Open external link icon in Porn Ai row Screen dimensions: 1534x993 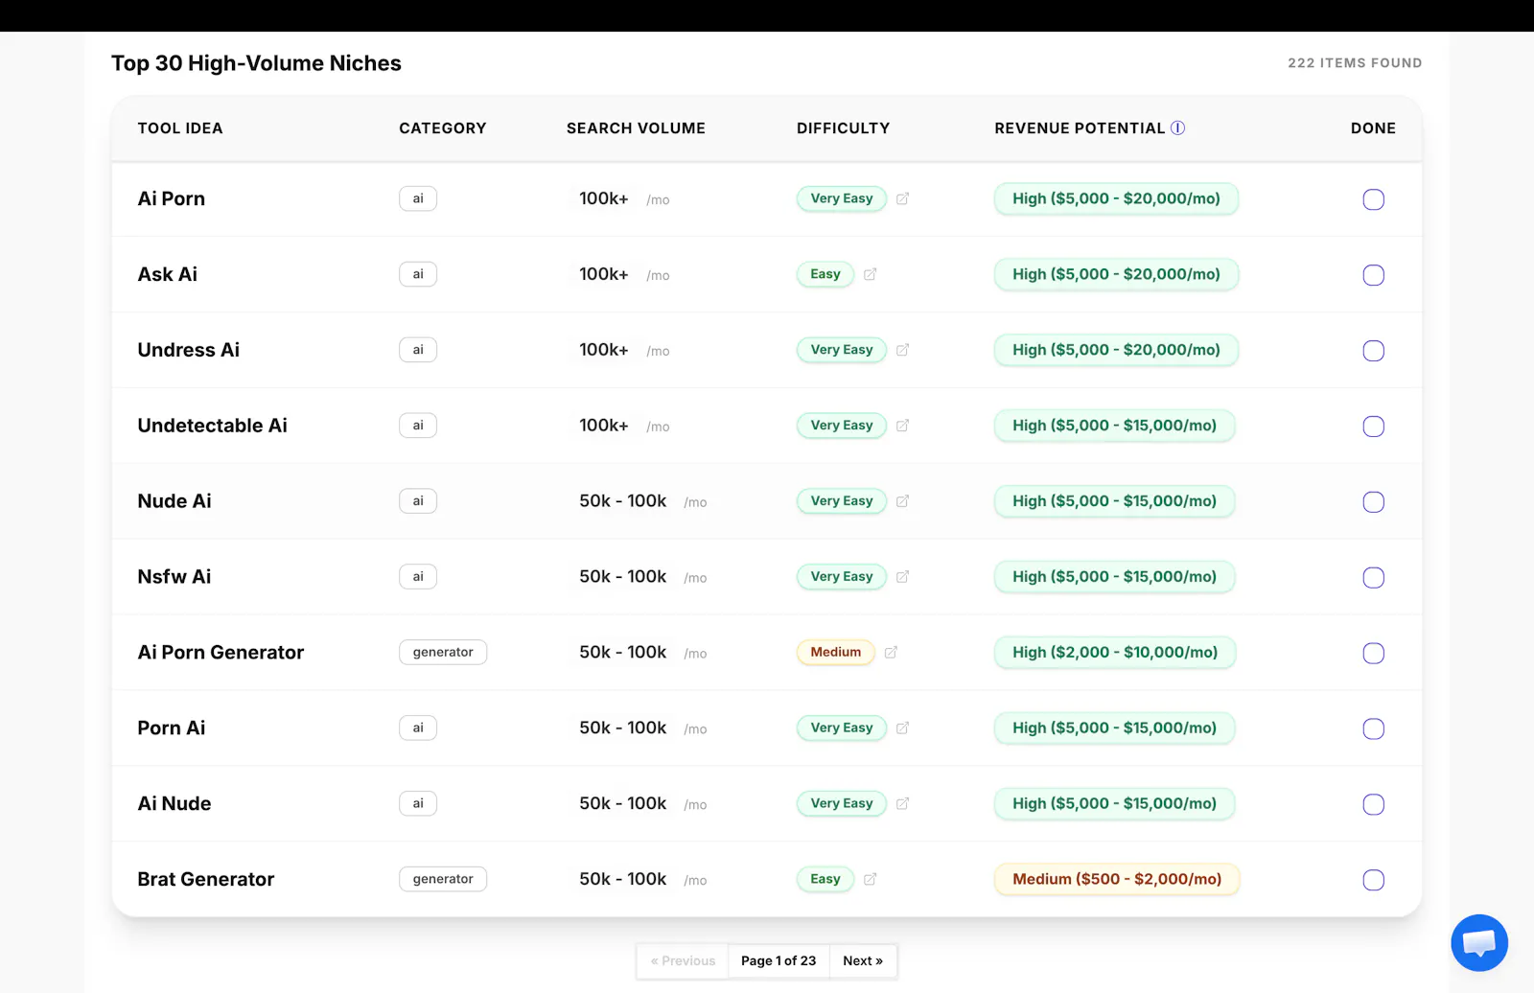pos(902,728)
